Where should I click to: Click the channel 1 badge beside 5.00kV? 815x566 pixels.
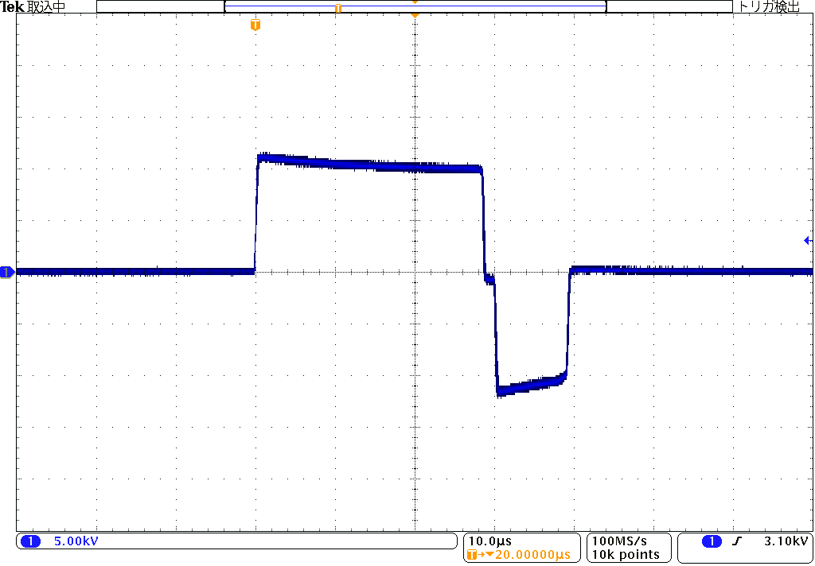click(x=30, y=541)
